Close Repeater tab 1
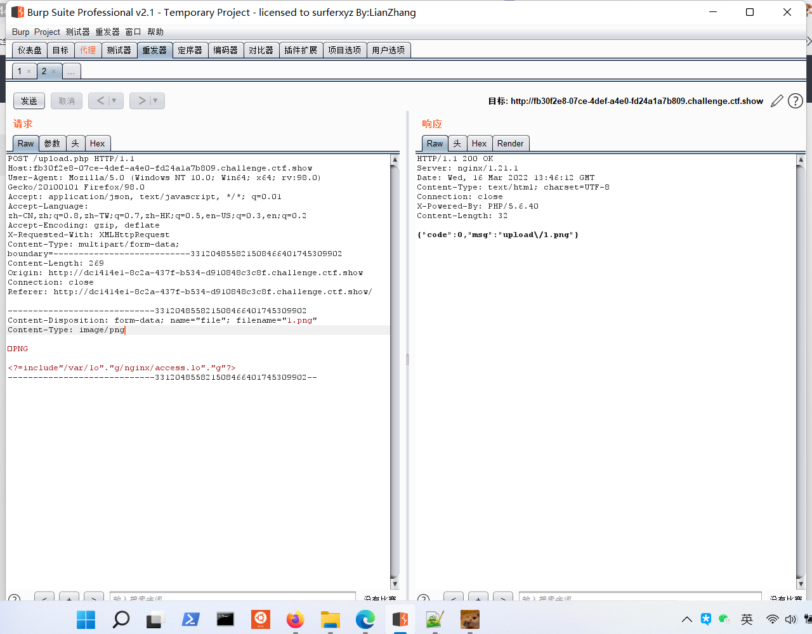The width and height of the screenshot is (812, 634). pos(29,72)
